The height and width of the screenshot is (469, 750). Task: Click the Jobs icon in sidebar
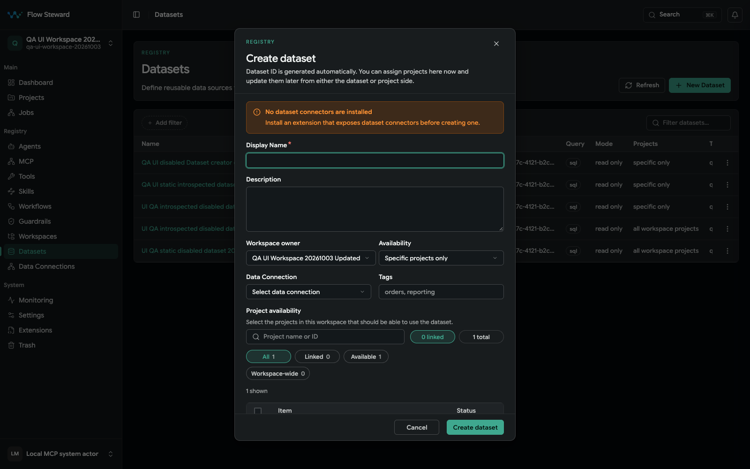pos(11,113)
